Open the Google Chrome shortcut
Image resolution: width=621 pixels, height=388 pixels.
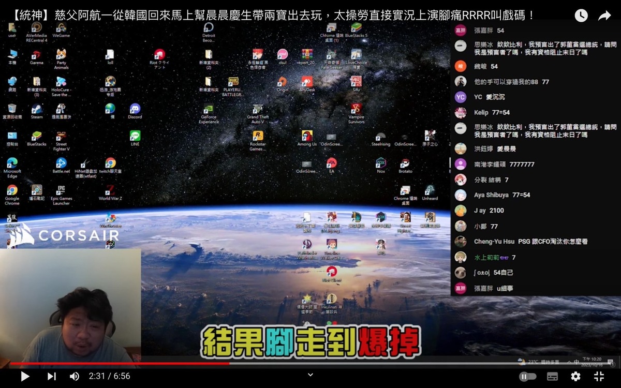pos(12,195)
